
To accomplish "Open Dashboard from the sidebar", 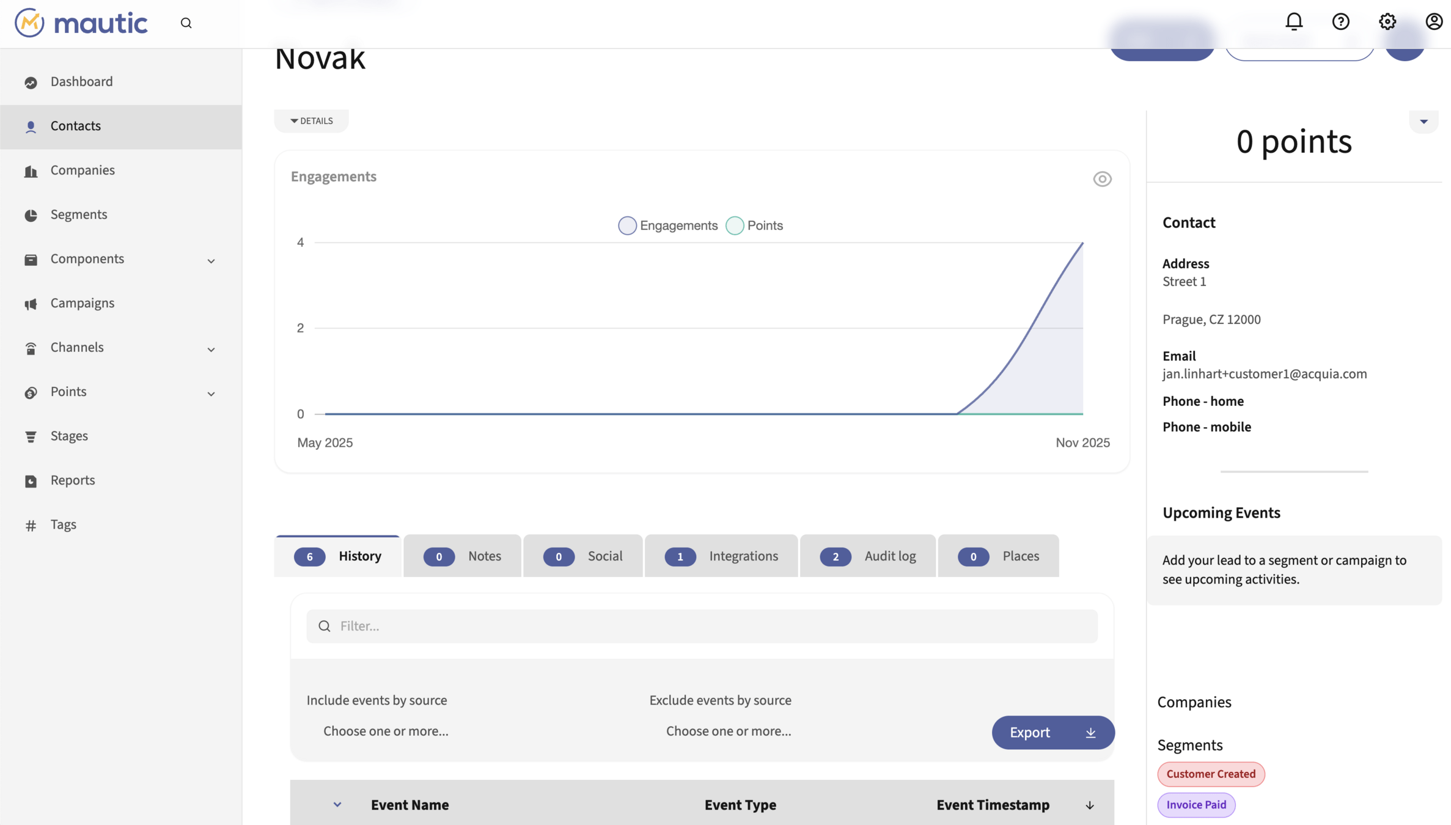I will [x=81, y=82].
